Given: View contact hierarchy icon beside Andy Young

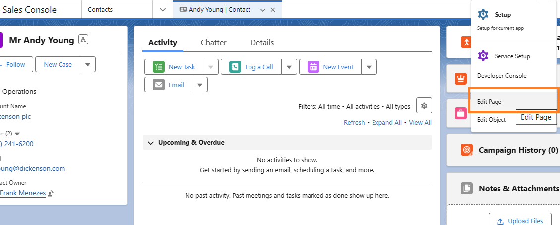Looking at the screenshot, I should click(x=83, y=40).
